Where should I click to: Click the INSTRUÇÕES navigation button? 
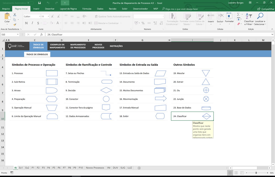pos(116,46)
